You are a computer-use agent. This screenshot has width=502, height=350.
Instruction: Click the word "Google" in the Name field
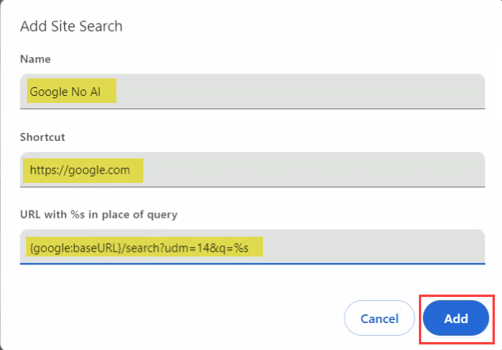point(49,91)
